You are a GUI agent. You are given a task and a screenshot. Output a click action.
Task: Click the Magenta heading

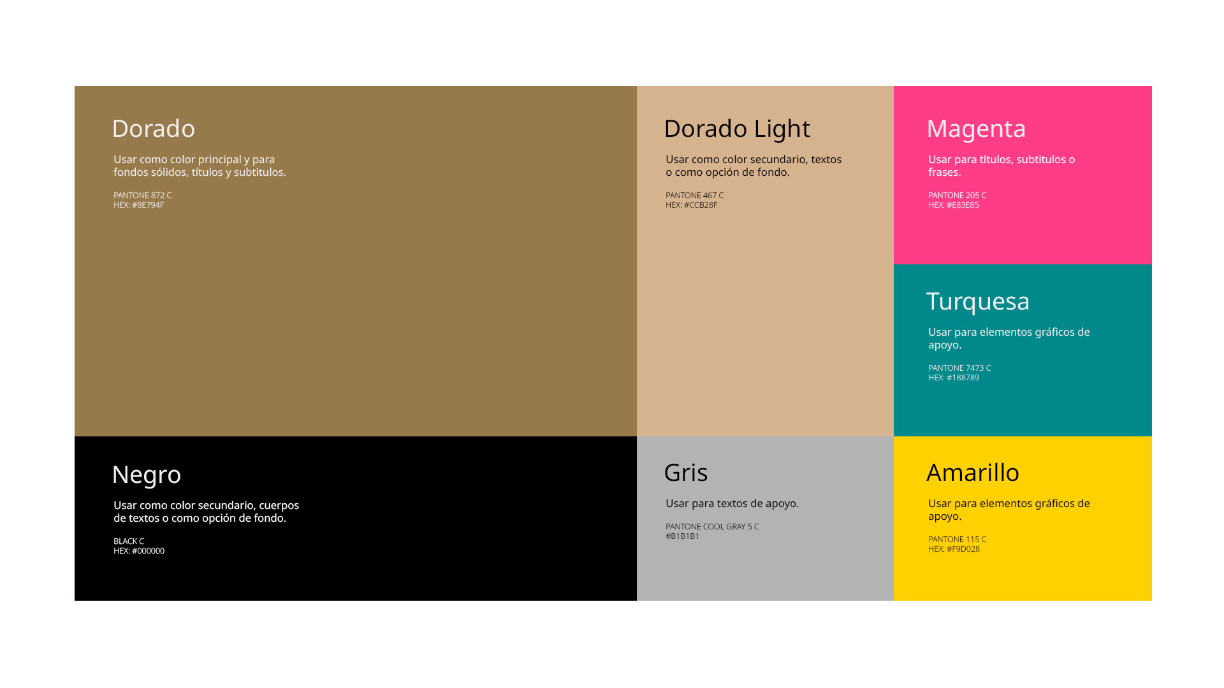976,129
